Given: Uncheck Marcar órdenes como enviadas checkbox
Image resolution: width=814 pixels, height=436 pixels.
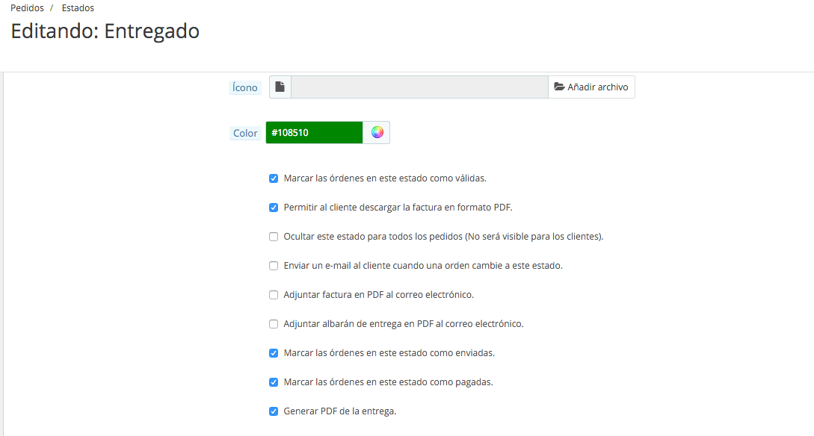Looking at the screenshot, I should (x=274, y=353).
